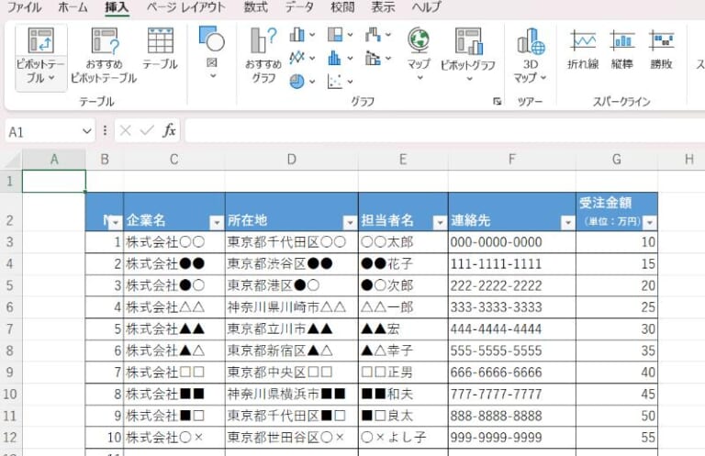This screenshot has height=456, width=705.
Task: Click cell 999-9999-9999
Action: [x=512, y=437]
